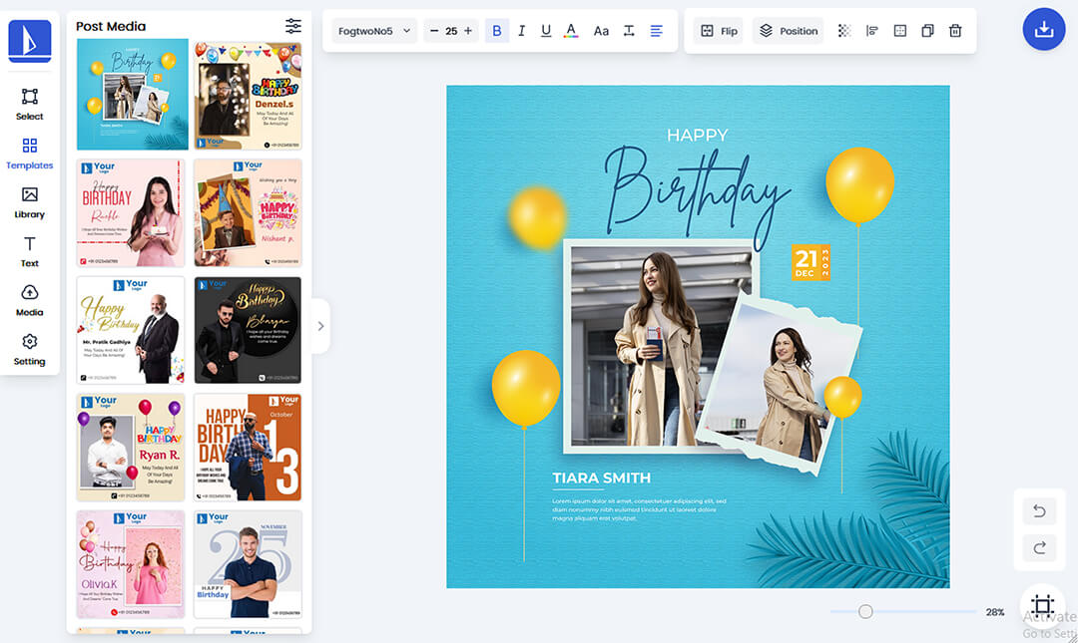Open the transparency checkerboard option
The width and height of the screenshot is (1078, 643).
tap(844, 31)
